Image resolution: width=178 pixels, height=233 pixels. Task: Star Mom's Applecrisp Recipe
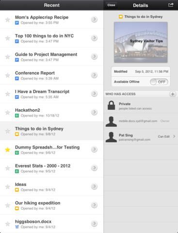coord(8,20)
